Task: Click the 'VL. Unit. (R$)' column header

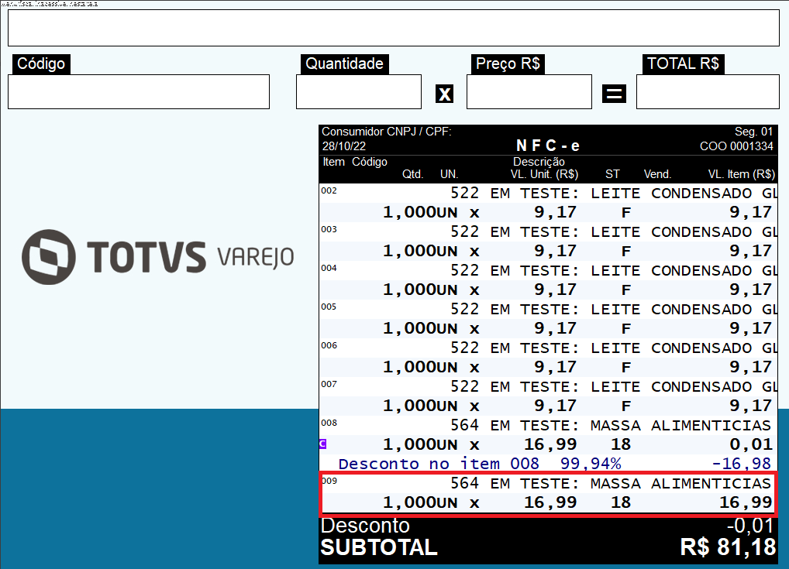Action: (544, 174)
